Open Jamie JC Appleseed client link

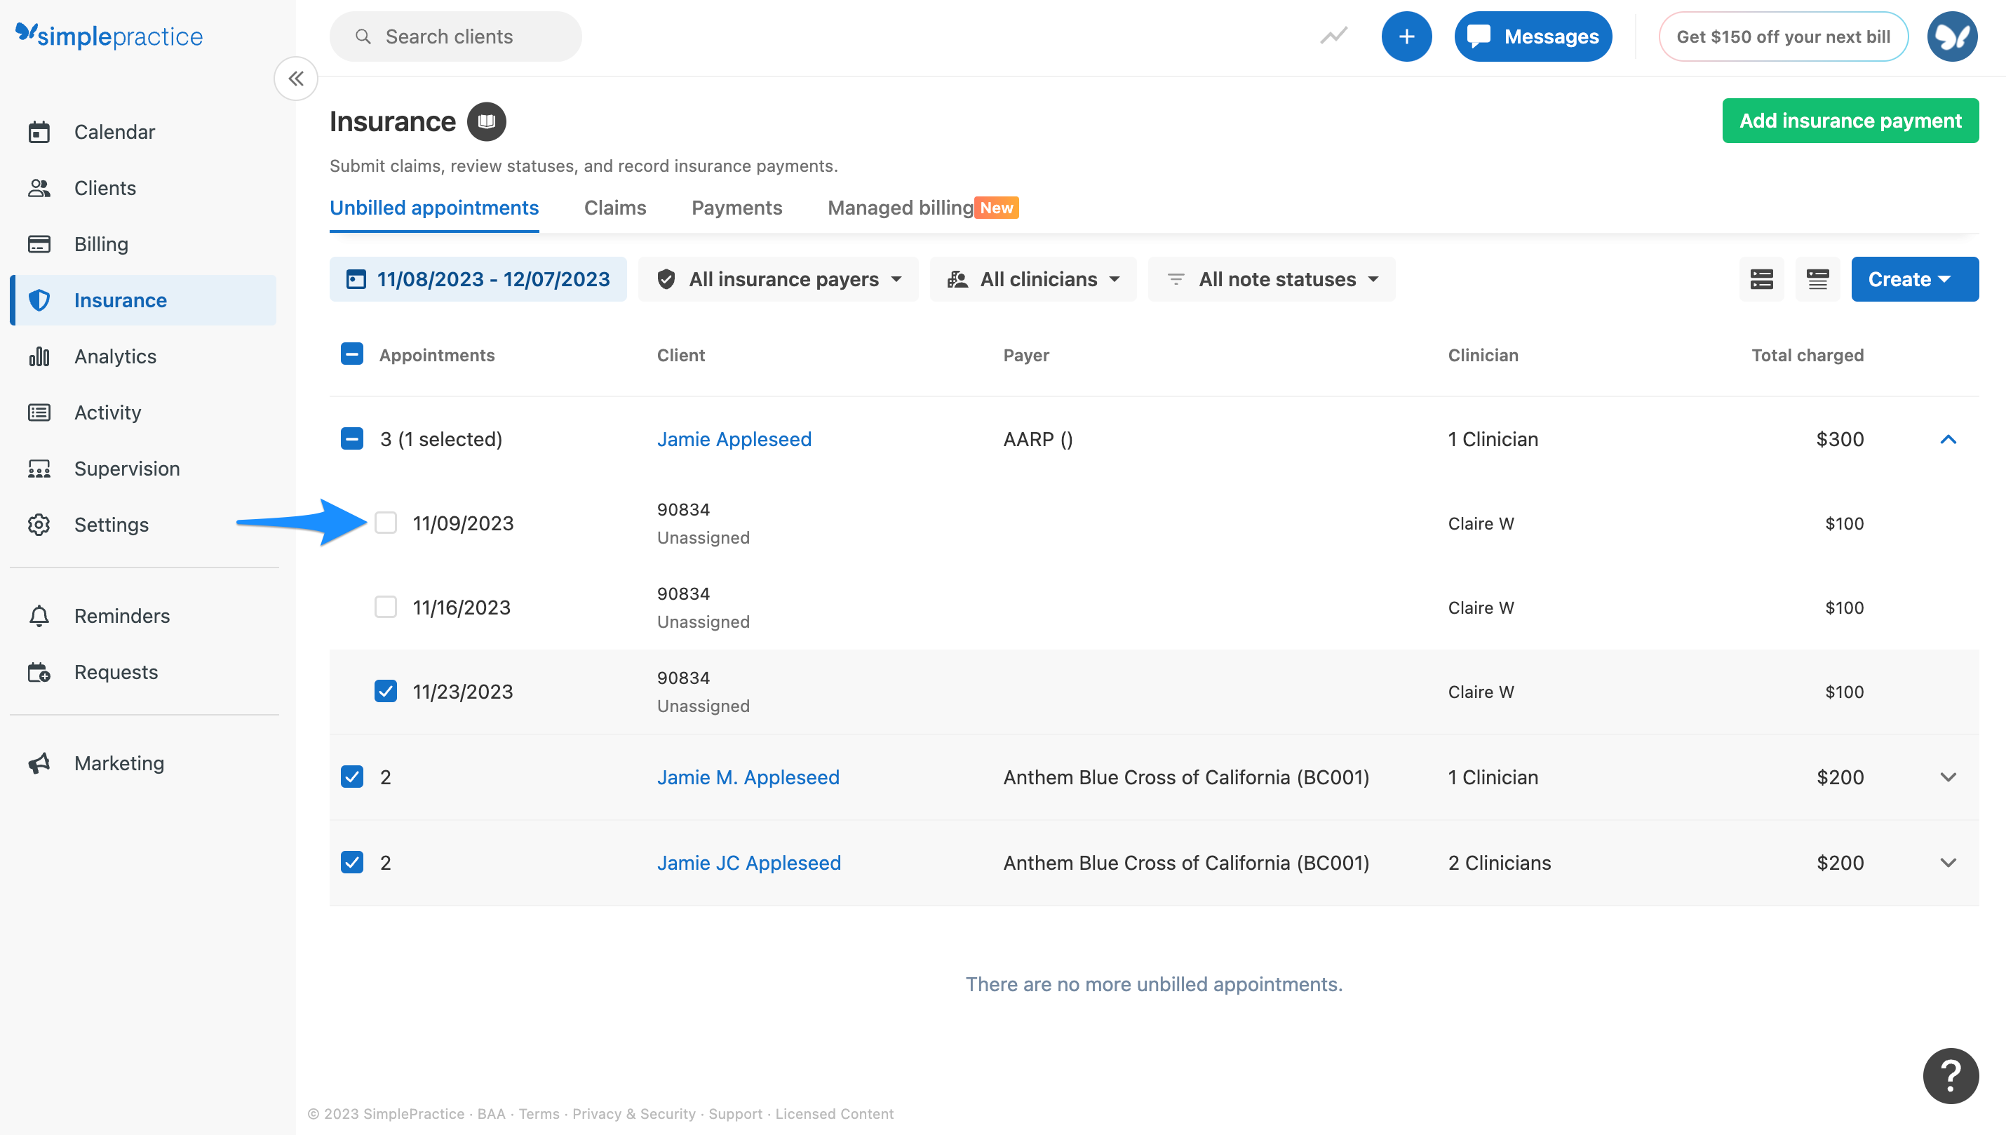tap(748, 863)
